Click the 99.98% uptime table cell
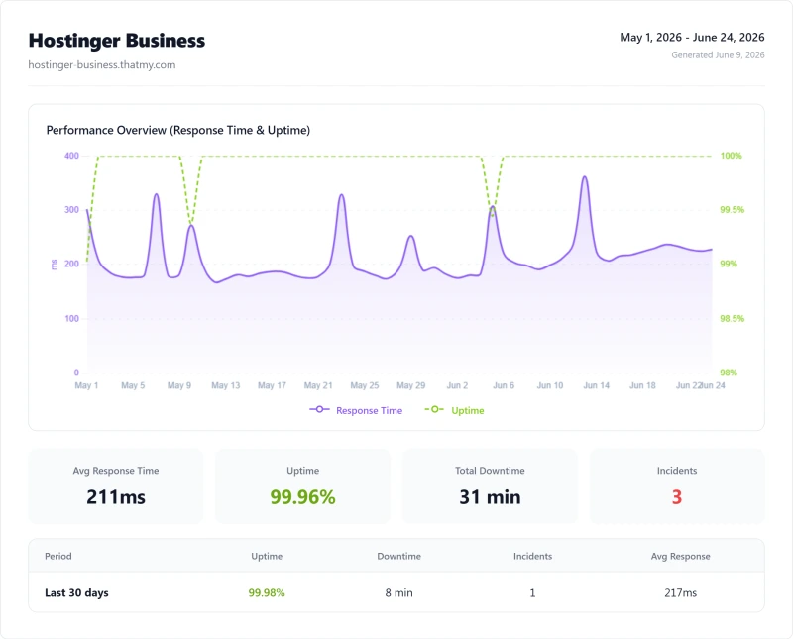The height and width of the screenshot is (639, 793). click(267, 592)
